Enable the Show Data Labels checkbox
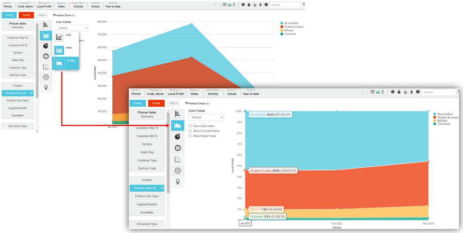Screen dimensions: 463x233 pos(190,126)
